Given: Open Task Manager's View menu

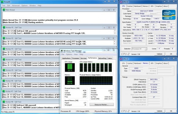Looking at the screenshot, I should (x=76, y=54).
